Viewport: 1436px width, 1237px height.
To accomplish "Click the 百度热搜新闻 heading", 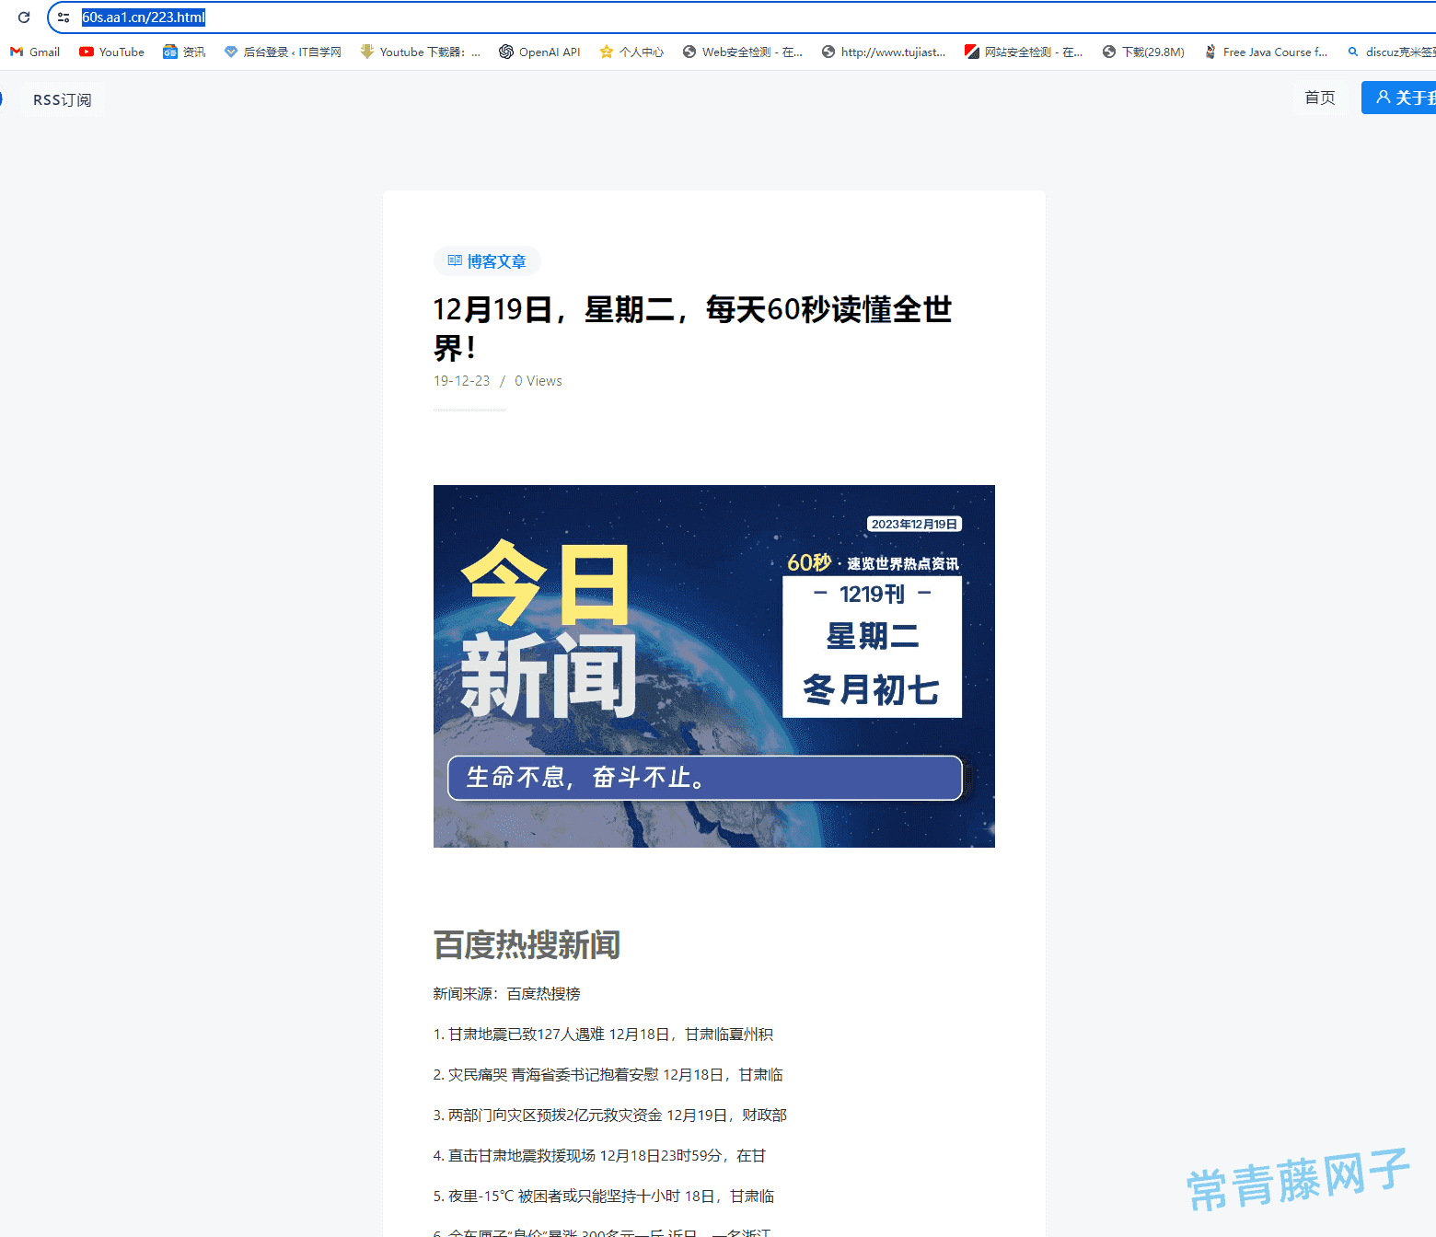I will [x=527, y=945].
